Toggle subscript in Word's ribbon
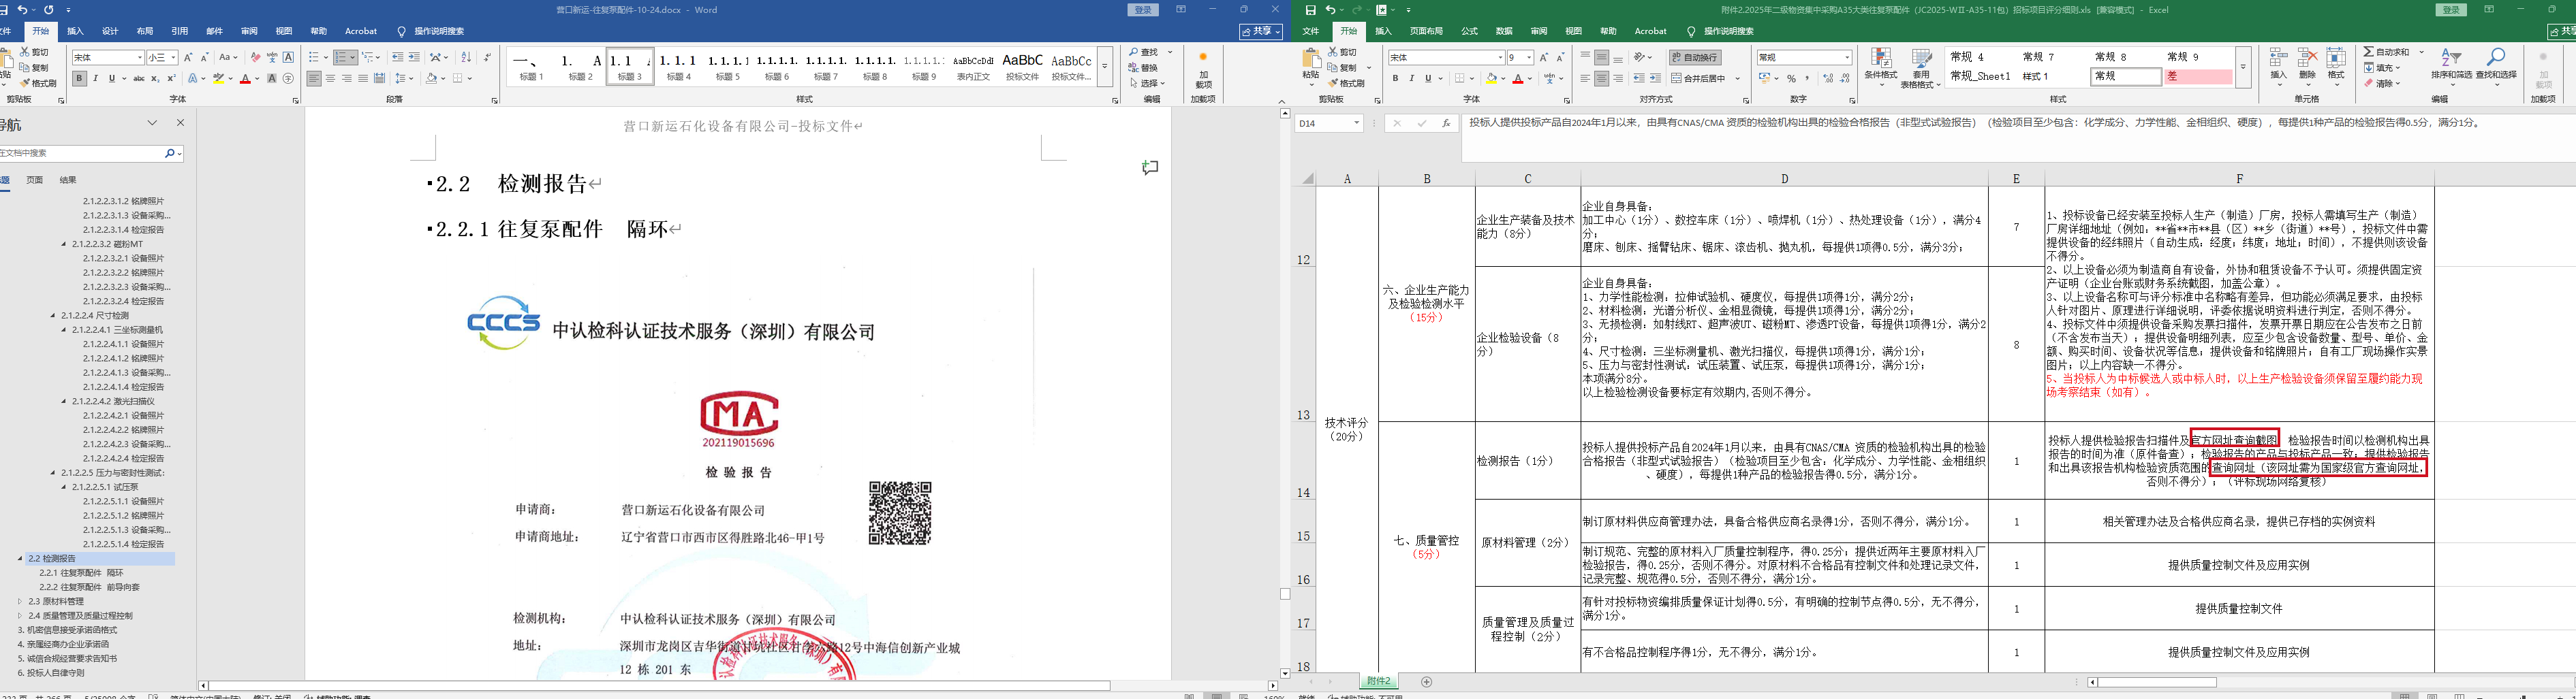The height and width of the screenshot is (699, 2576). (x=155, y=78)
